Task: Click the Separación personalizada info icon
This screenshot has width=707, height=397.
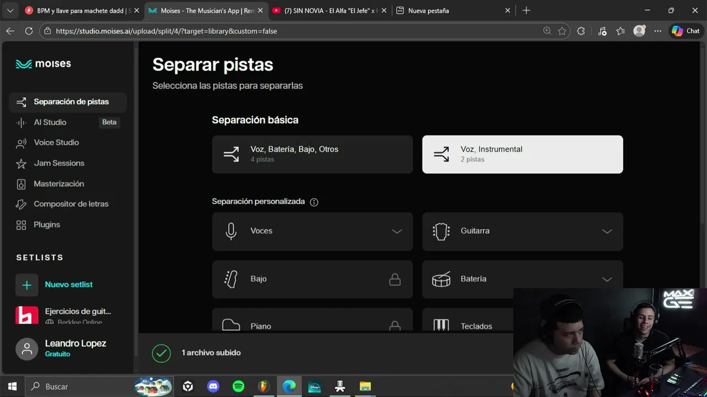Action: pos(314,202)
